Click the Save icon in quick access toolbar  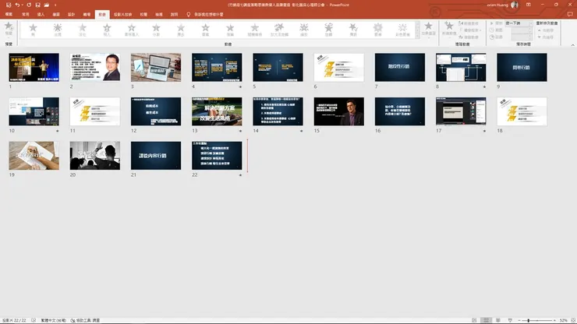[9, 5]
